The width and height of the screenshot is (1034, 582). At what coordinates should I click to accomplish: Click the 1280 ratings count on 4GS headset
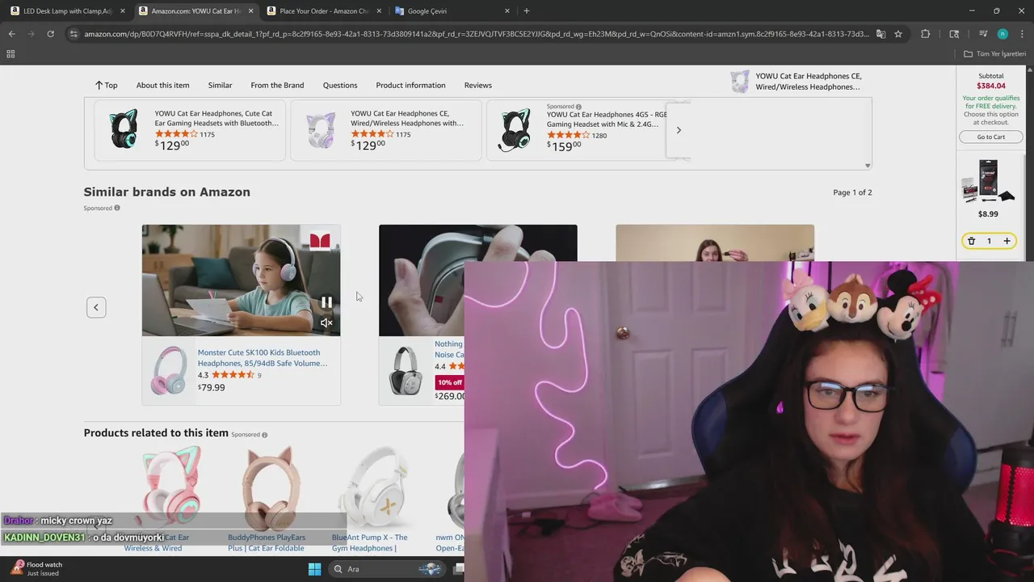(599, 136)
